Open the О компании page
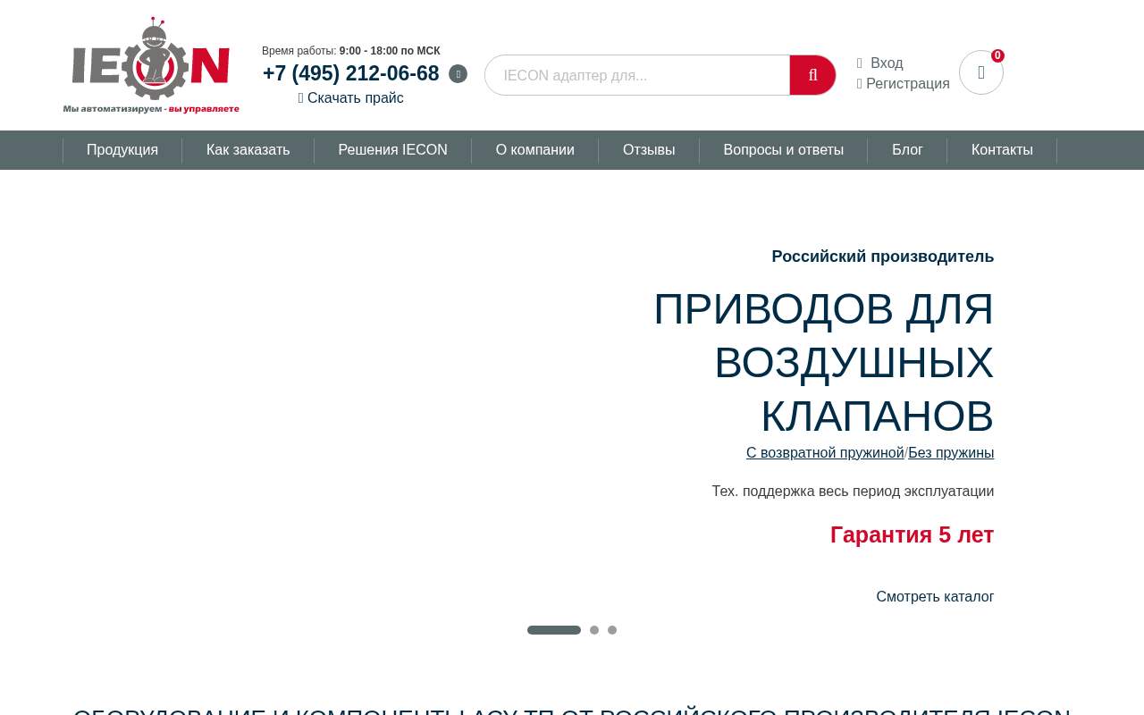1144x715 pixels. pyautogui.click(x=535, y=150)
